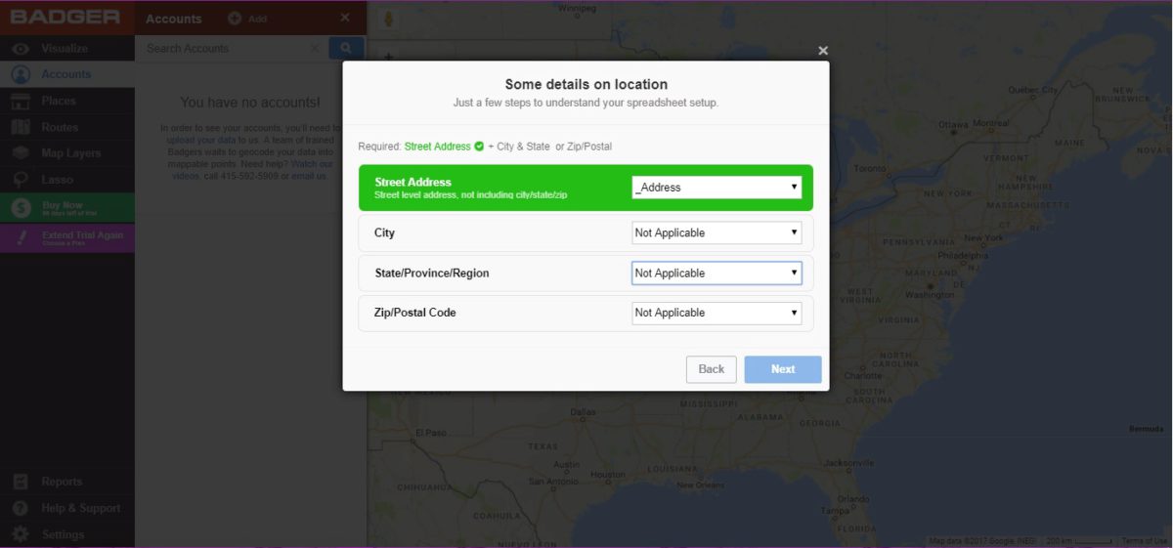
Task: Click the plus icon beside Add
Action: [235, 19]
